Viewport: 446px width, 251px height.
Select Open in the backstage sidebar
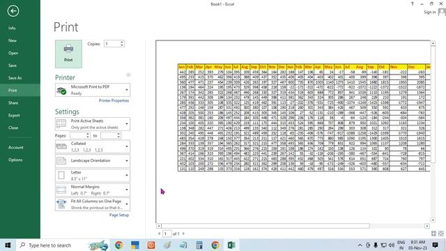pyautogui.click(x=13, y=53)
